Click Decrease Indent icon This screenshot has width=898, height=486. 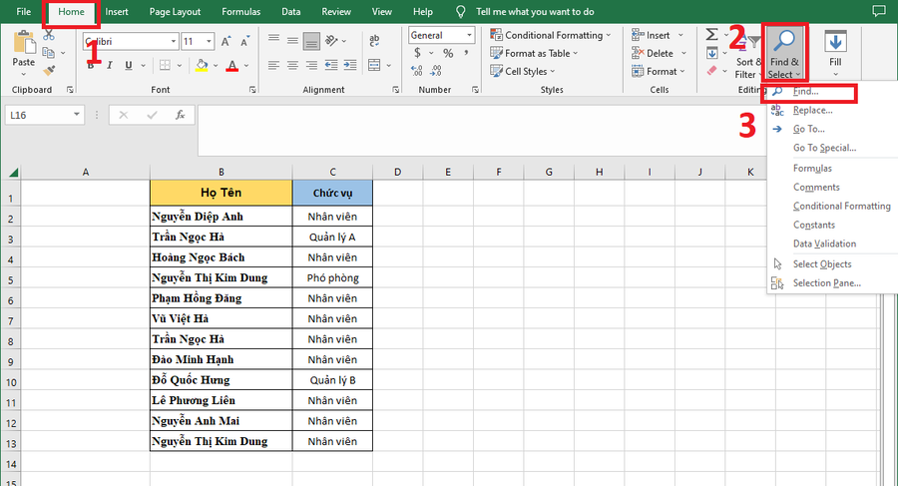[x=331, y=65]
